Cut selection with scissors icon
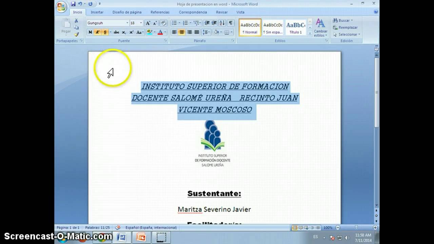This screenshot has height=244, width=434. click(76, 21)
